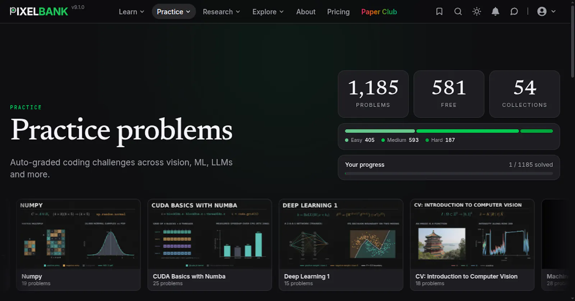This screenshot has height=301, width=575.
Task: Open the search icon
Action: [458, 12]
